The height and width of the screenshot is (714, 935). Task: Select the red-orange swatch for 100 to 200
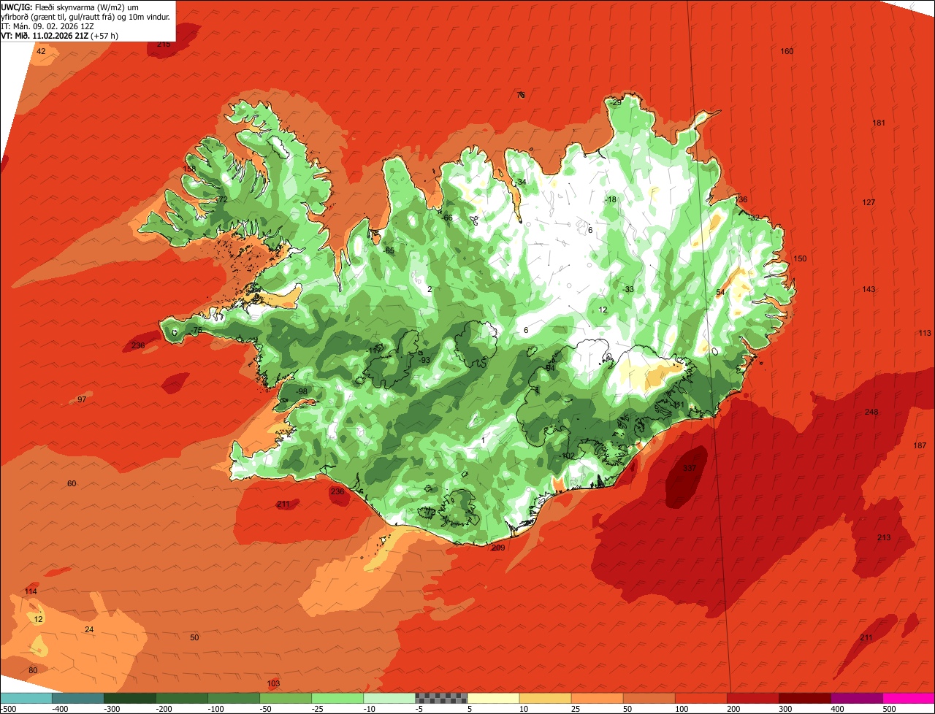[700, 698]
